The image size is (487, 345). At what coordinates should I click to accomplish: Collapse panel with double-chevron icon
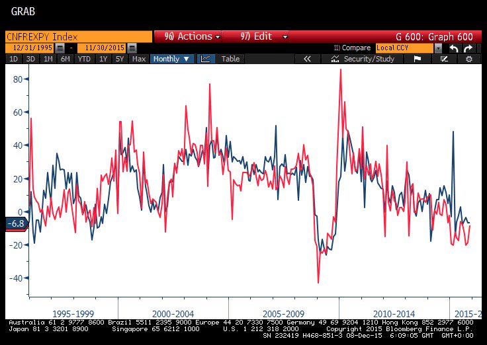[307, 59]
